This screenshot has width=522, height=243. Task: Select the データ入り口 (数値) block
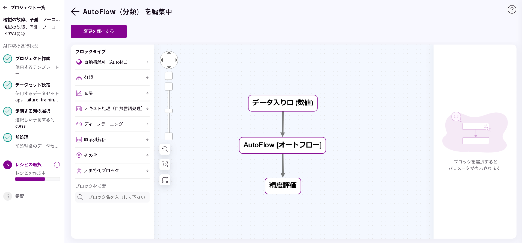pos(283,103)
